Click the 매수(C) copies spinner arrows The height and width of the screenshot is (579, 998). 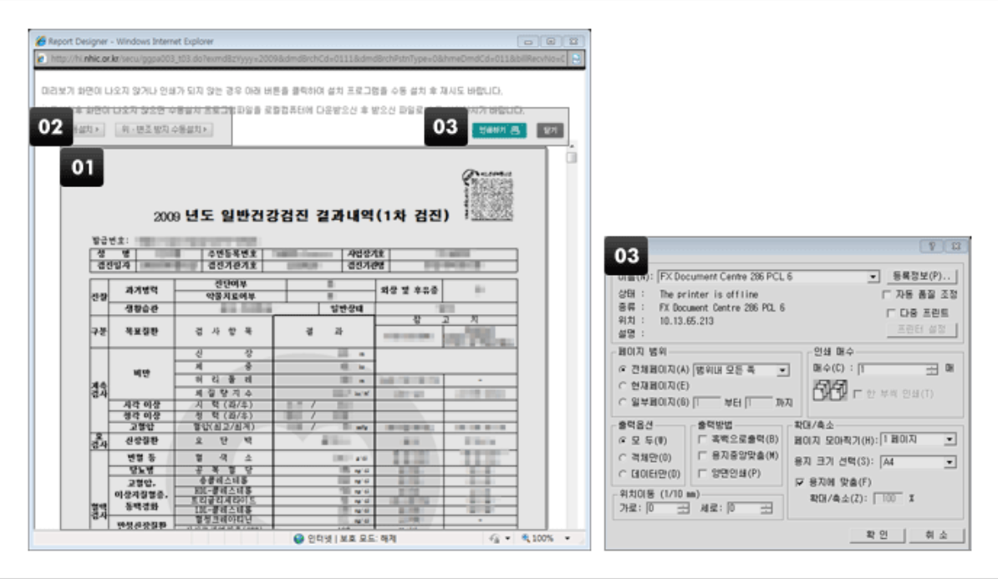click(932, 369)
